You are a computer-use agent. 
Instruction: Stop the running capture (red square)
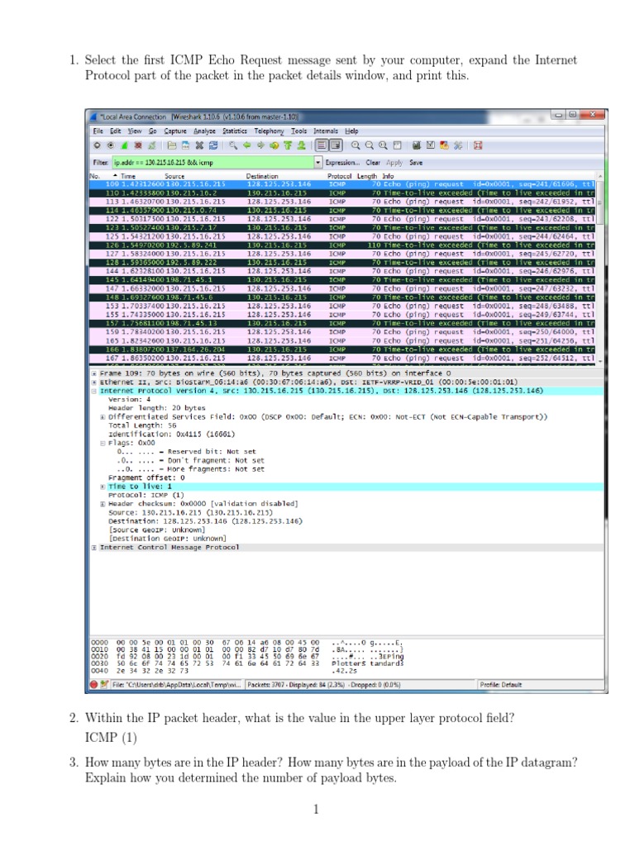138,145
